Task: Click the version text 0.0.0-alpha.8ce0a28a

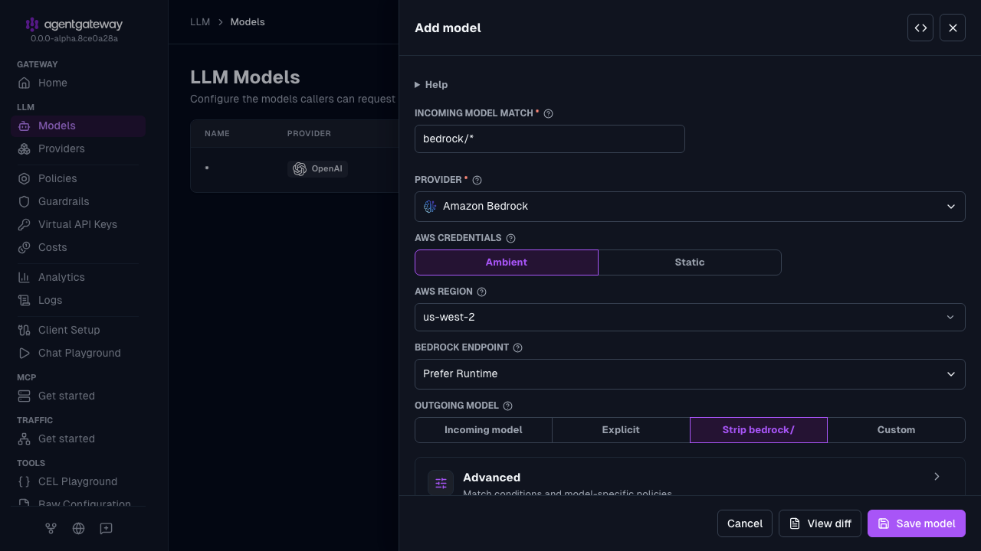Action: 74,38
